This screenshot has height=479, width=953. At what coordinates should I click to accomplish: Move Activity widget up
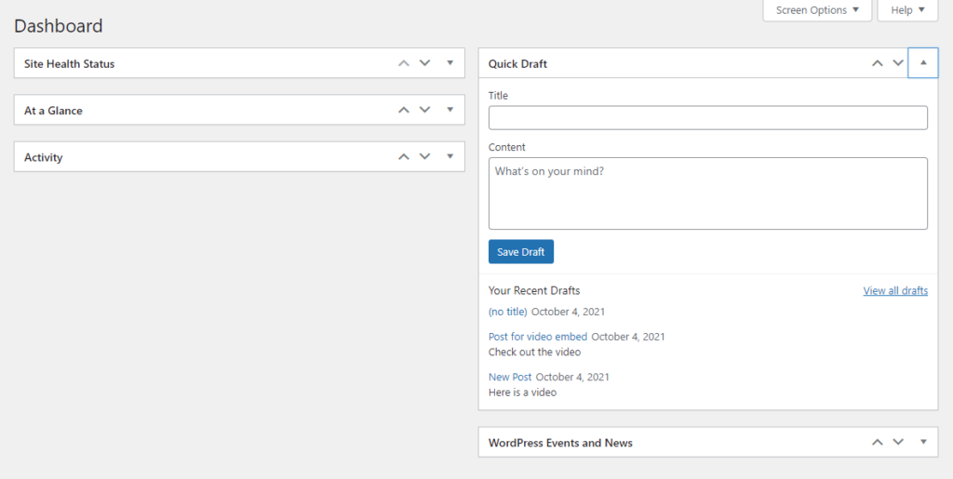(x=403, y=157)
